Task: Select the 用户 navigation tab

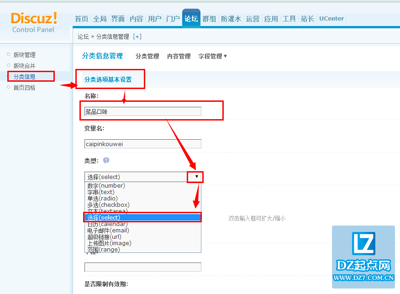Action: tap(155, 19)
